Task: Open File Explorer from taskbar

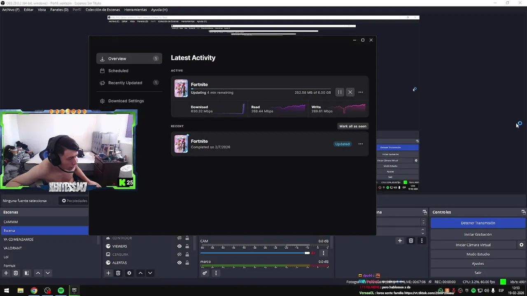Action: pyautogui.click(x=20, y=291)
